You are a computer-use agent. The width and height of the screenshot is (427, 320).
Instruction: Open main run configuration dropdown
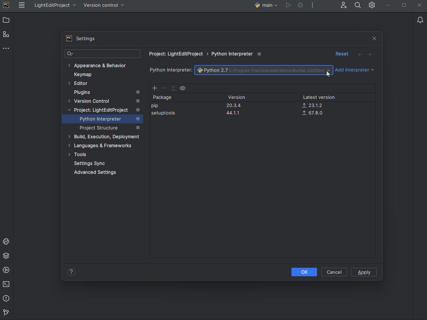(x=266, y=5)
